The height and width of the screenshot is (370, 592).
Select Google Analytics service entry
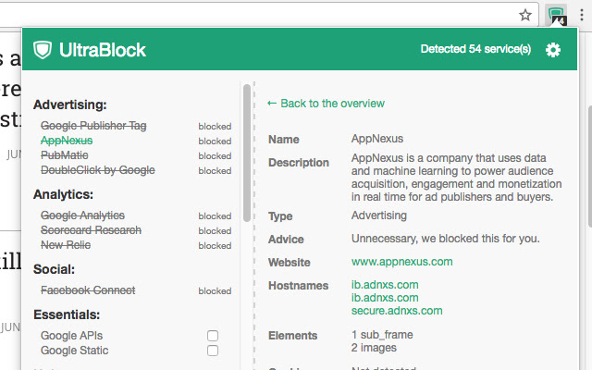pyautogui.click(x=82, y=216)
